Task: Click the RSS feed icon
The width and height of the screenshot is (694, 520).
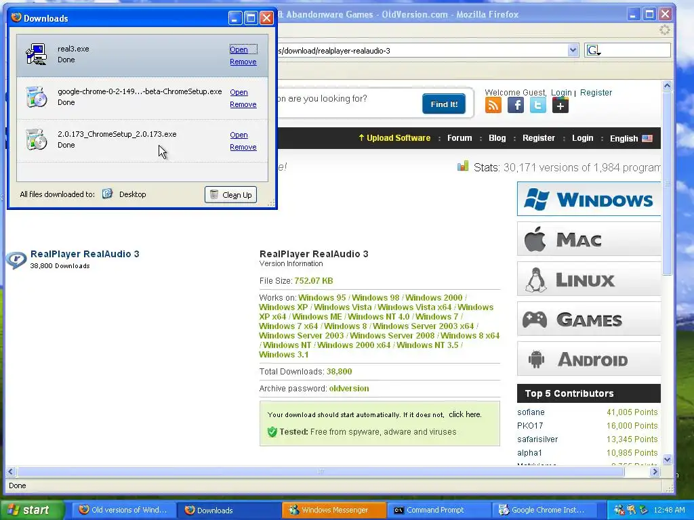Action: [493, 105]
